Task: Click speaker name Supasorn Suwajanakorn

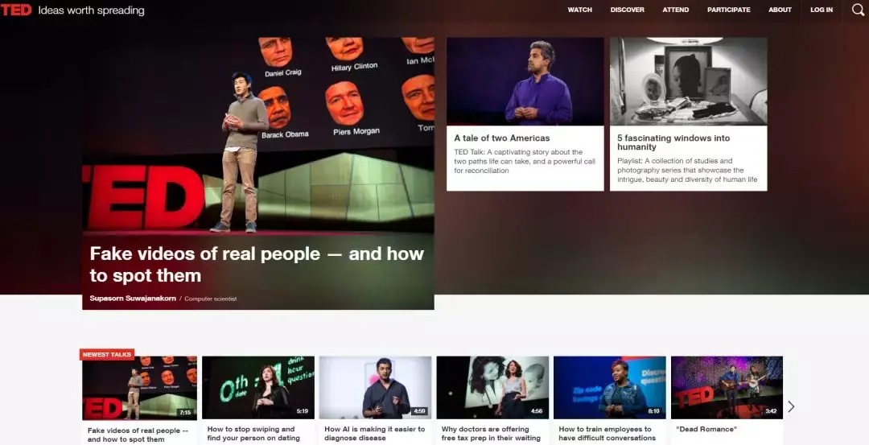Action: point(133,299)
